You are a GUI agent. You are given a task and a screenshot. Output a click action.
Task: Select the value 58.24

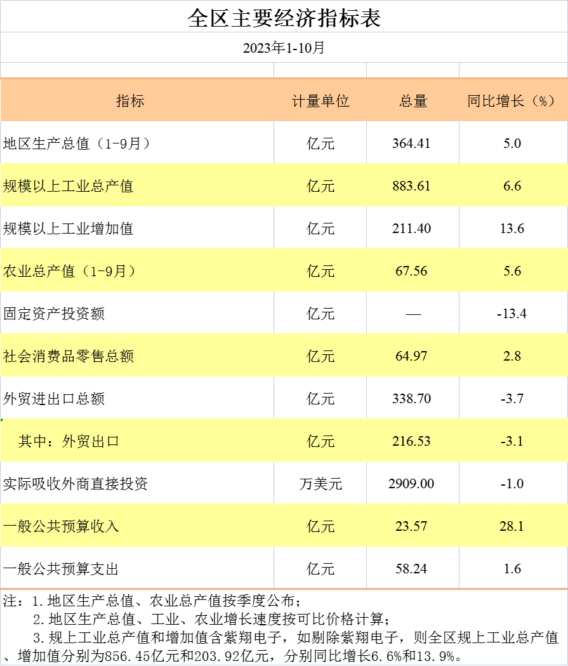[x=411, y=569]
